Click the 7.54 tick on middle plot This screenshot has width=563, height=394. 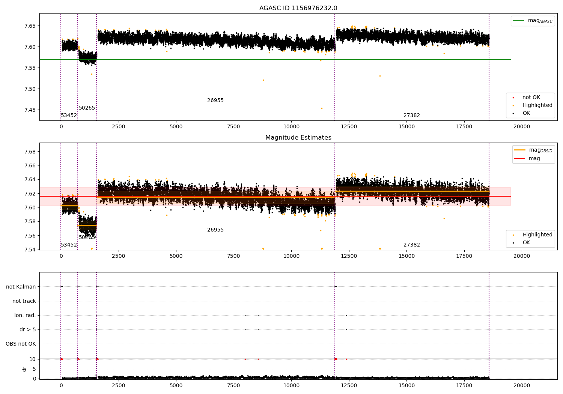(30, 250)
